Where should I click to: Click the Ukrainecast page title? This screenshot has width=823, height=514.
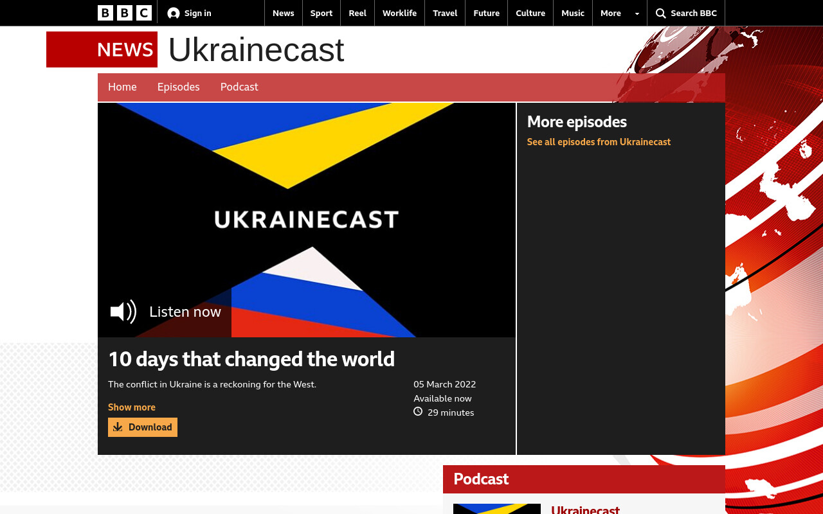click(257, 49)
